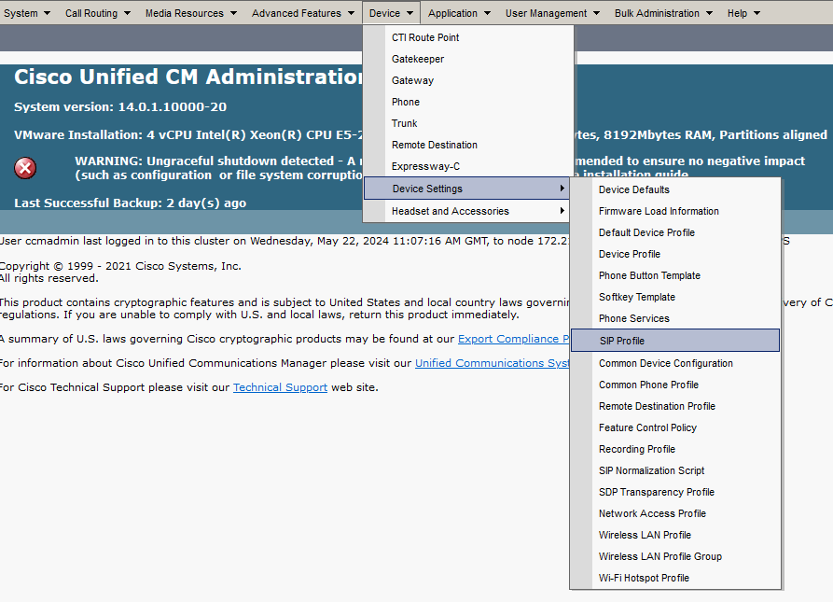Click the Copyright 1999 - 2021 Cisco text
The width and height of the screenshot is (833, 602).
[x=120, y=266]
